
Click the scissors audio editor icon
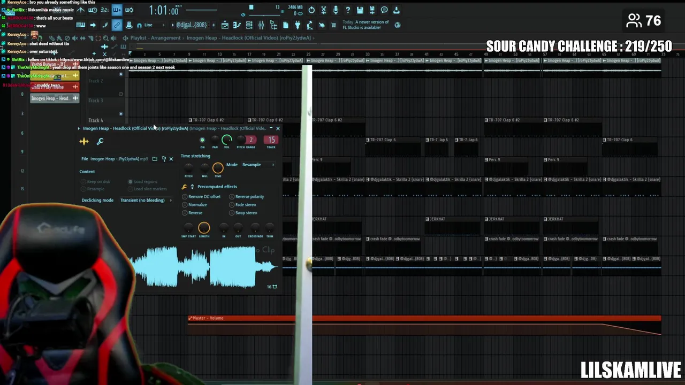click(324, 10)
